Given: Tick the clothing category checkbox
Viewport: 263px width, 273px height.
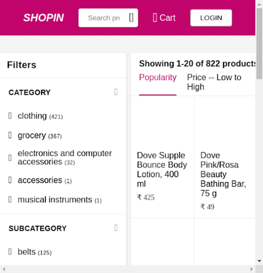Looking at the screenshot, I should point(10,116).
